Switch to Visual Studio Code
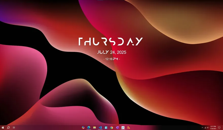Viewport: 223px width, 130px height. [100, 127]
